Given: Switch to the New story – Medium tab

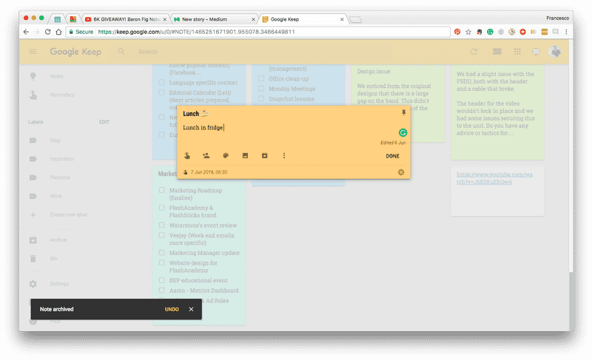Looking at the screenshot, I should (x=215, y=18).
